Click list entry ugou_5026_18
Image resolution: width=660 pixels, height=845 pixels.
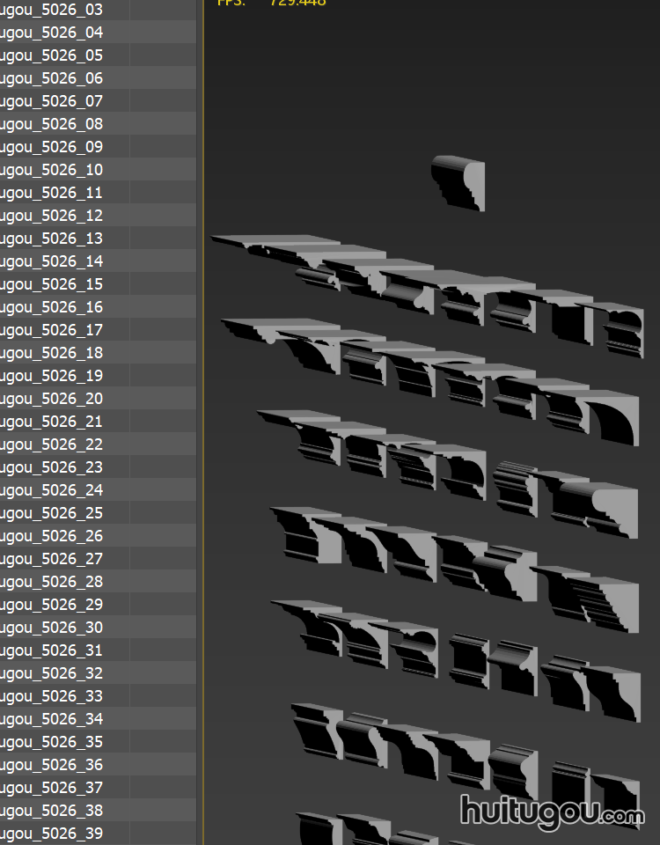(98, 353)
